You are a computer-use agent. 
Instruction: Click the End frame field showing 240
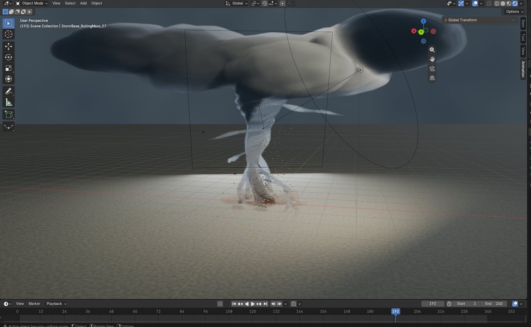(494, 304)
